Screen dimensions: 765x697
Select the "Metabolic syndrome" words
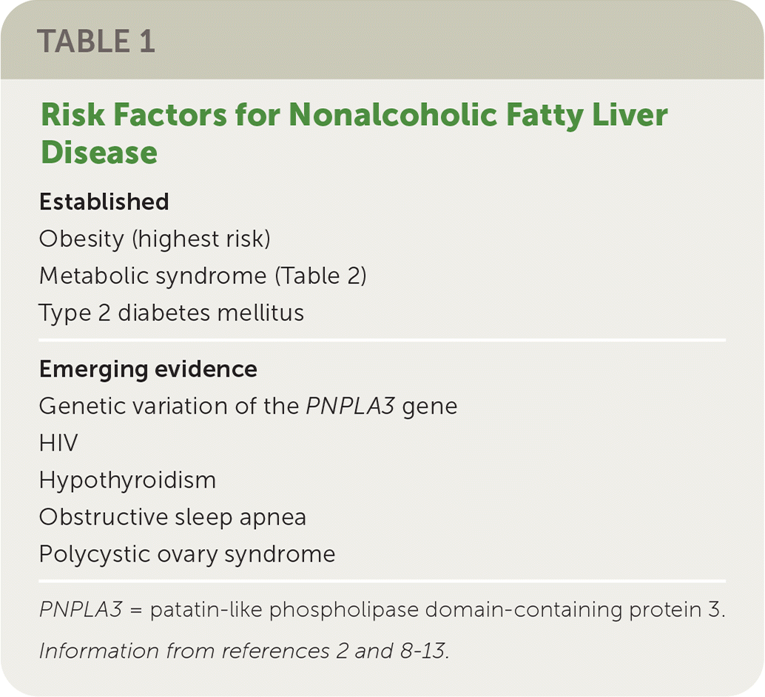point(152,276)
